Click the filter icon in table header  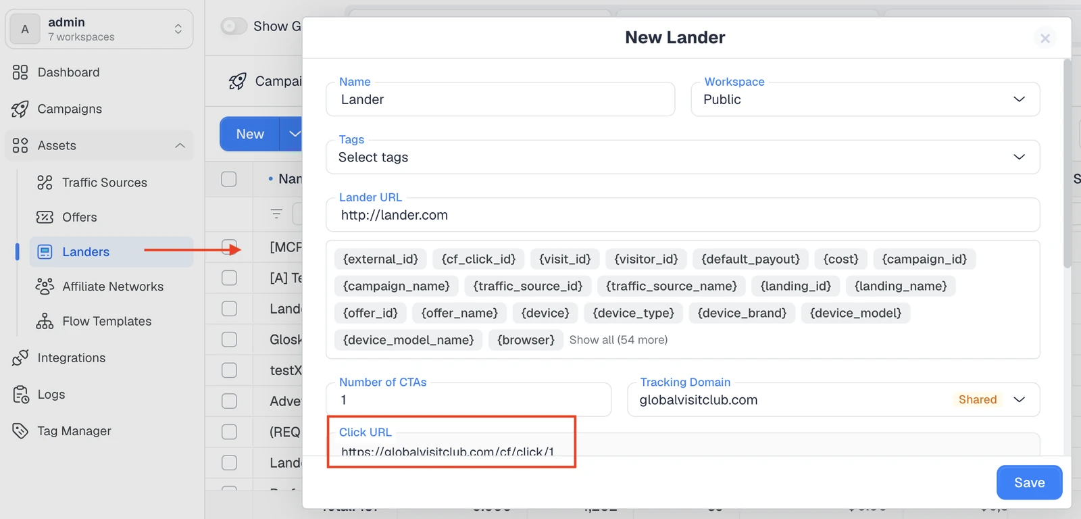[x=276, y=214]
